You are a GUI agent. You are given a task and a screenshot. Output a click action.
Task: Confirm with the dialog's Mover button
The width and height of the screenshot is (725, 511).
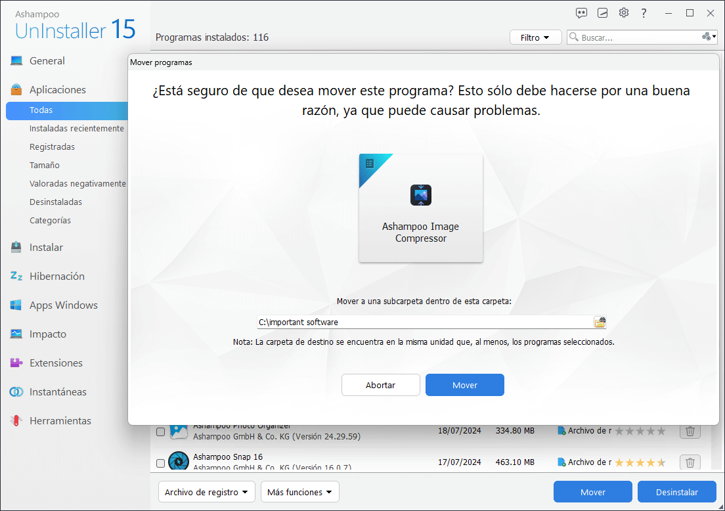coord(465,385)
